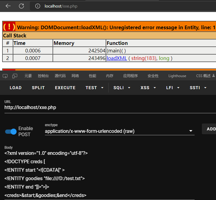
Task: Click the DOCTYPE creds line in body
Action: coord(25,162)
